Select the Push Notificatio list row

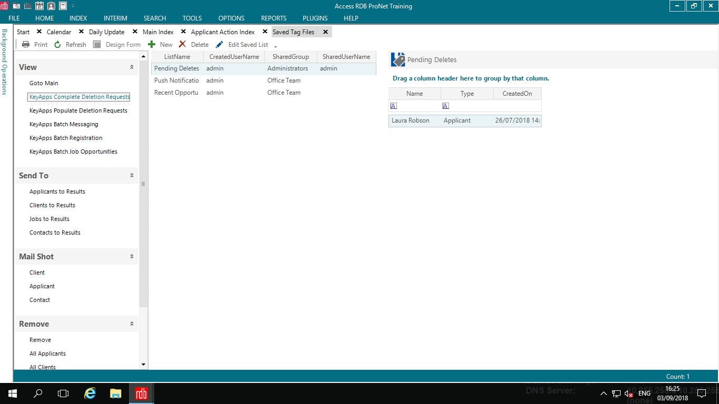[263, 80]
